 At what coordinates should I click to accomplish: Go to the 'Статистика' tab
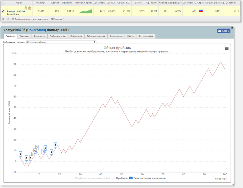click(76, 36)
